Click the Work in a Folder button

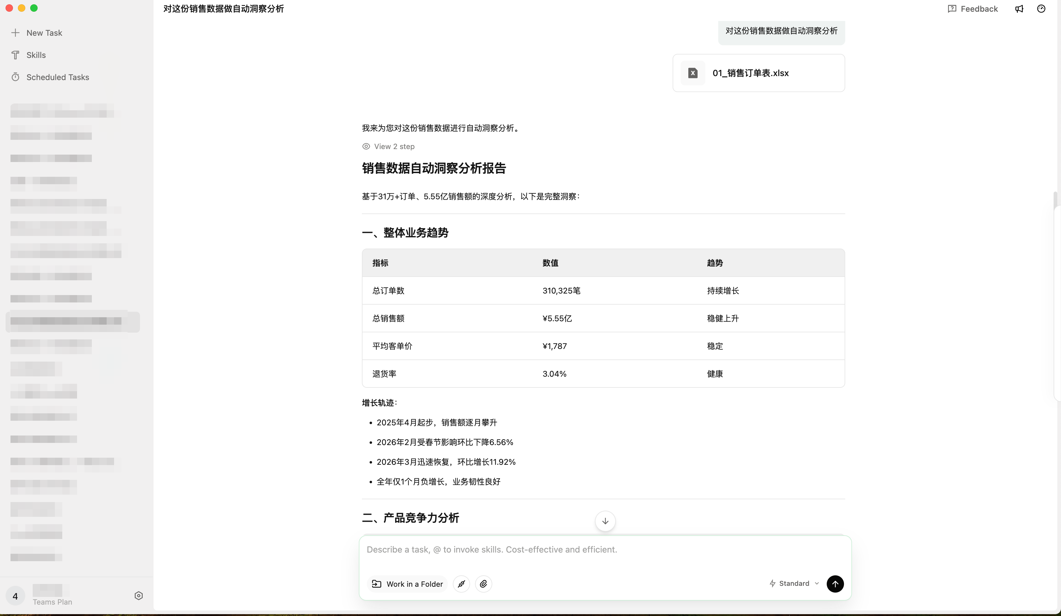tap(407, 584)
